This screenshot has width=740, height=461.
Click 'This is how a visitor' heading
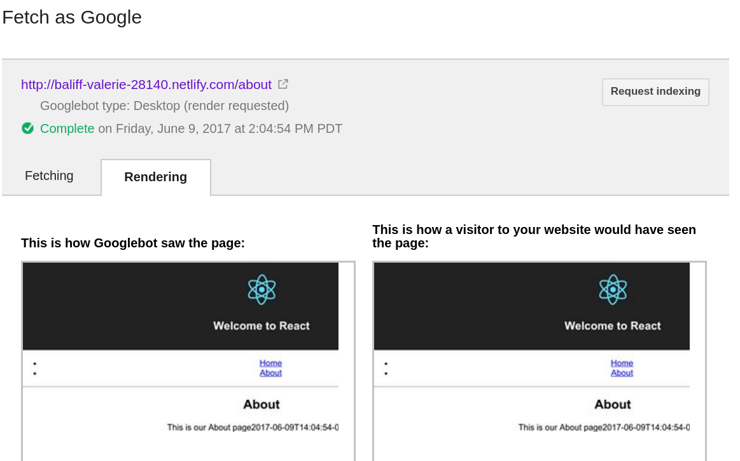coord(534,237)
